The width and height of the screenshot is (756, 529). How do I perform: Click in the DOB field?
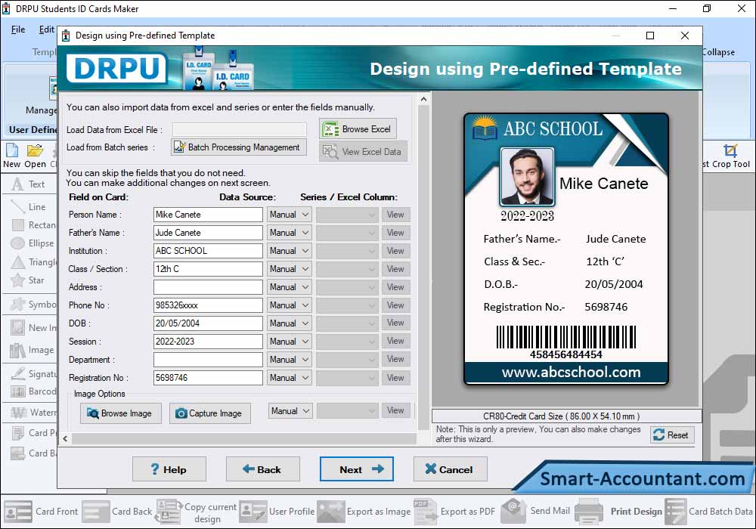209,323
